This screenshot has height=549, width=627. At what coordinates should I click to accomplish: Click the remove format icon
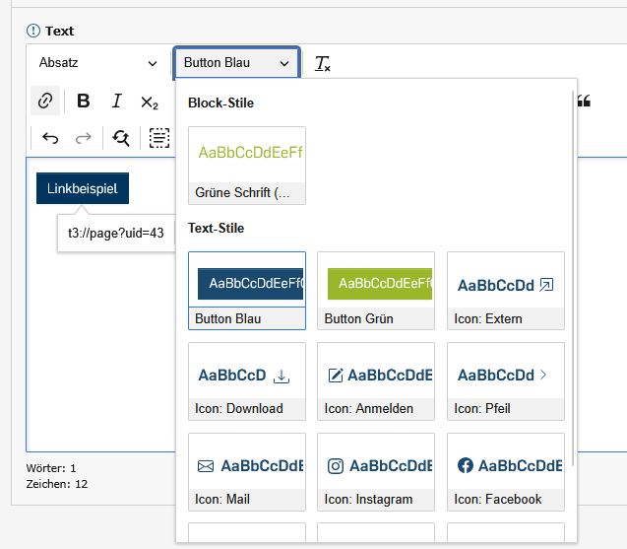(x=322, y=63)
